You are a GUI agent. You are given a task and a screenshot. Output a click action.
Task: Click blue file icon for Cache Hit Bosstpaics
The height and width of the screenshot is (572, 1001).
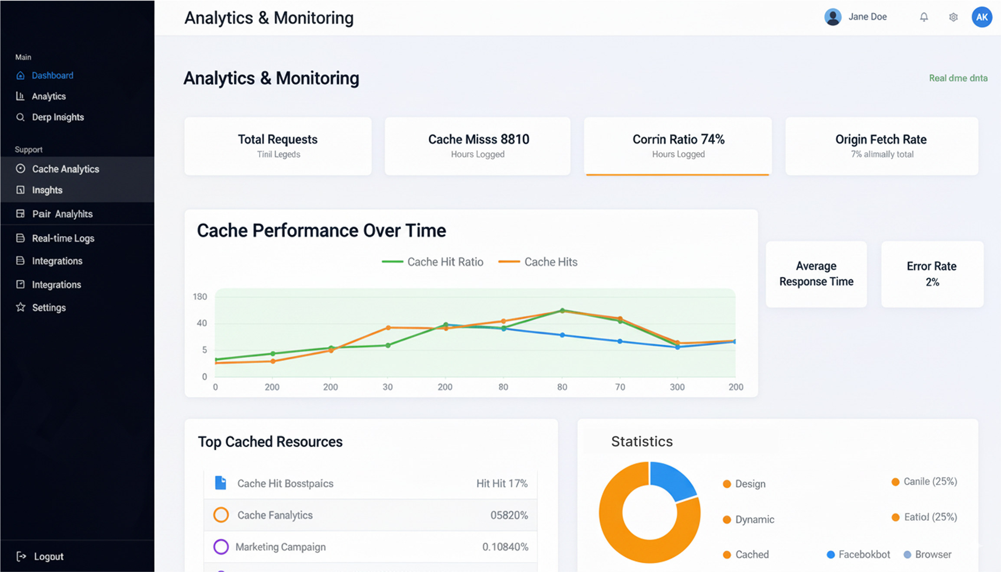click(220, 483)
